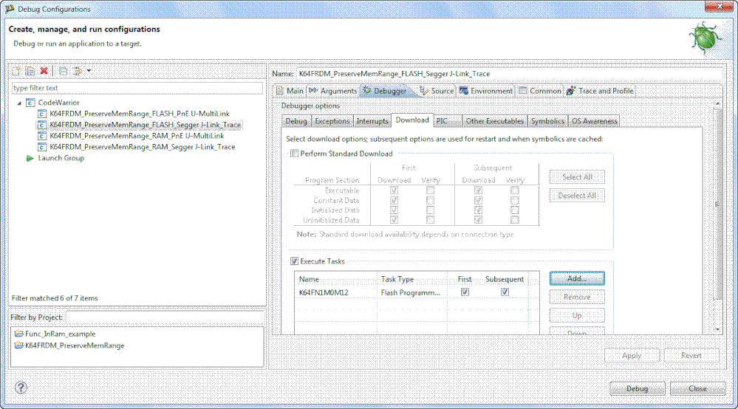The width and height of the screenshot is (738, 409).
Task: Click the Add... task button
Action: click(x=577, y=278)
